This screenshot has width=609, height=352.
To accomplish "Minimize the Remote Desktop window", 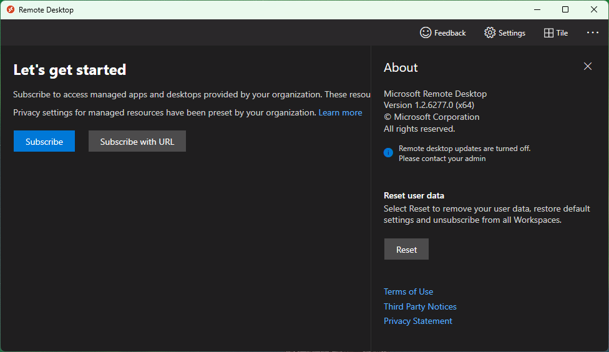I will tap(537, 9).
